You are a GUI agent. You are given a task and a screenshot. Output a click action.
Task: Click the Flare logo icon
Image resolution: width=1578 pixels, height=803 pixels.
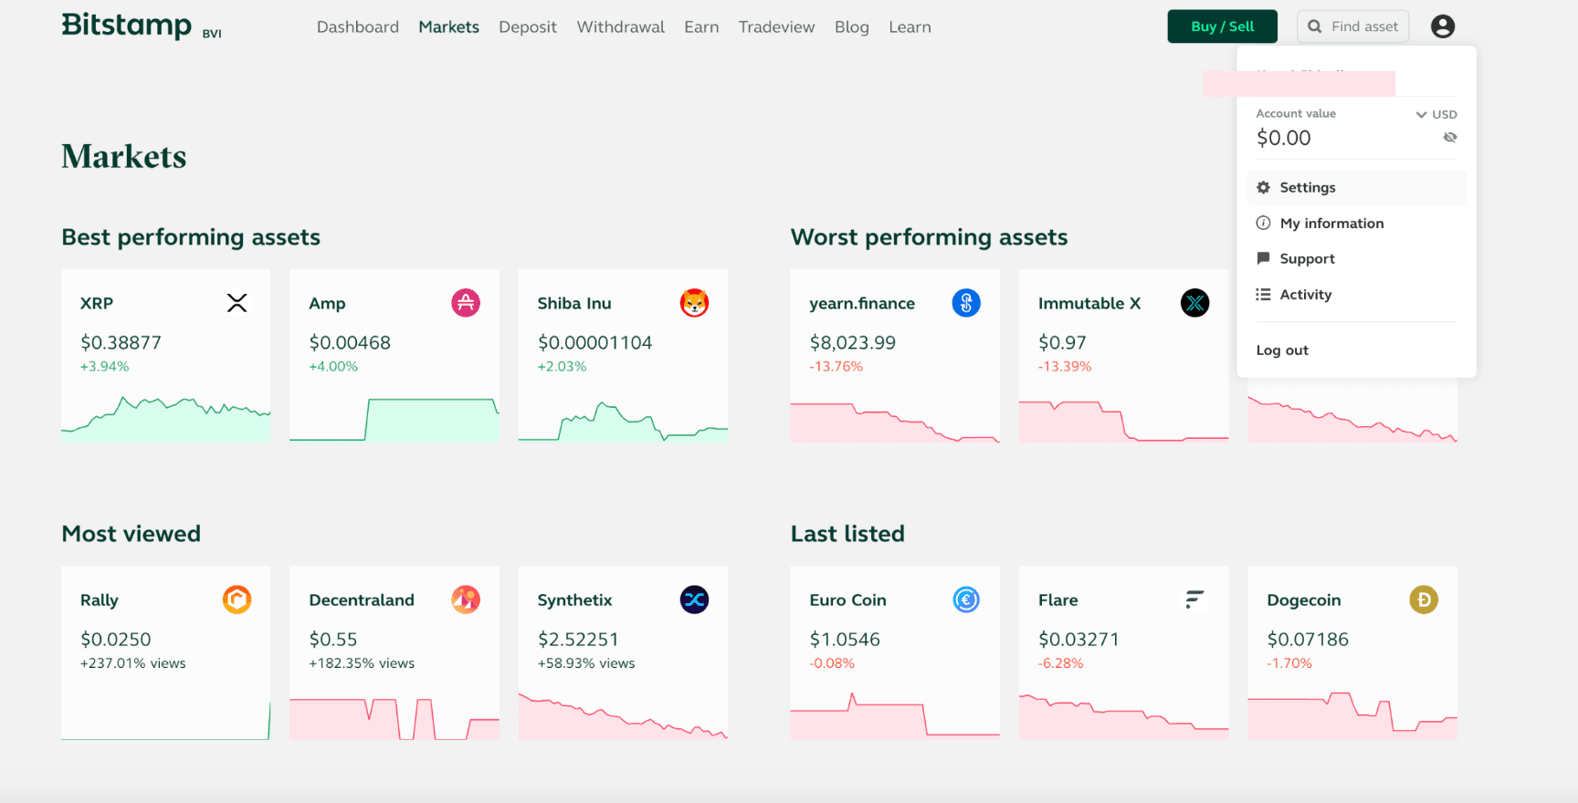(x=1194, y=600)
